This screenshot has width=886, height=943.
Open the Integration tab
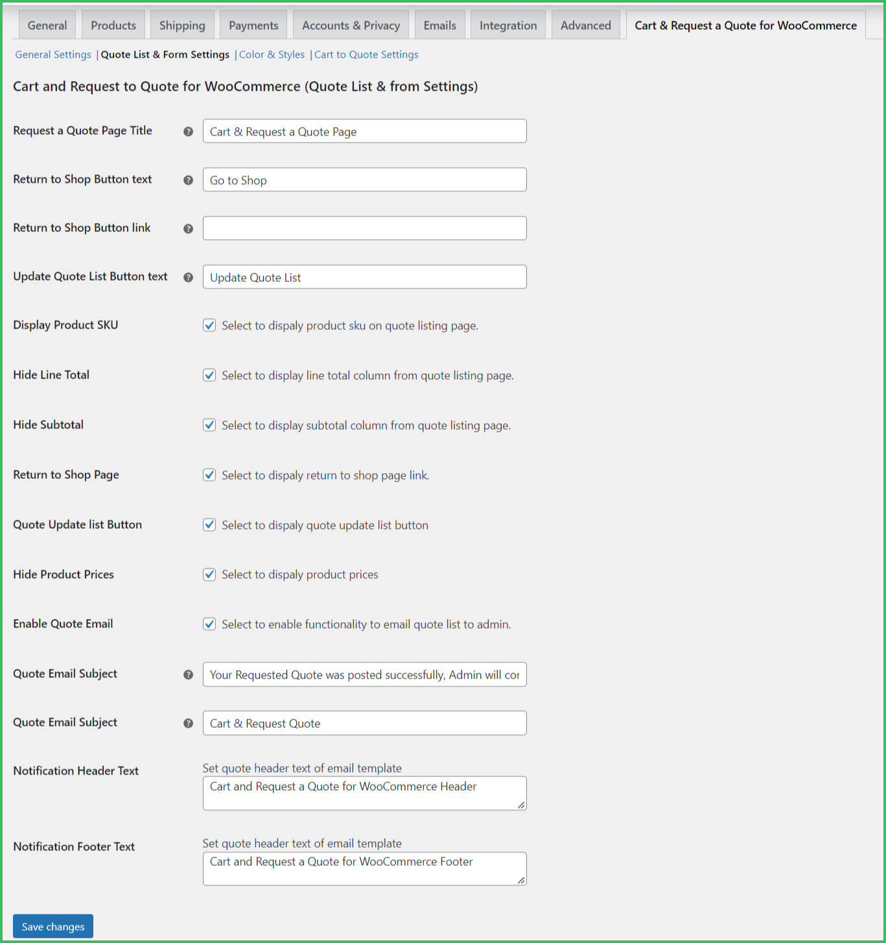(x=508, y=25)
